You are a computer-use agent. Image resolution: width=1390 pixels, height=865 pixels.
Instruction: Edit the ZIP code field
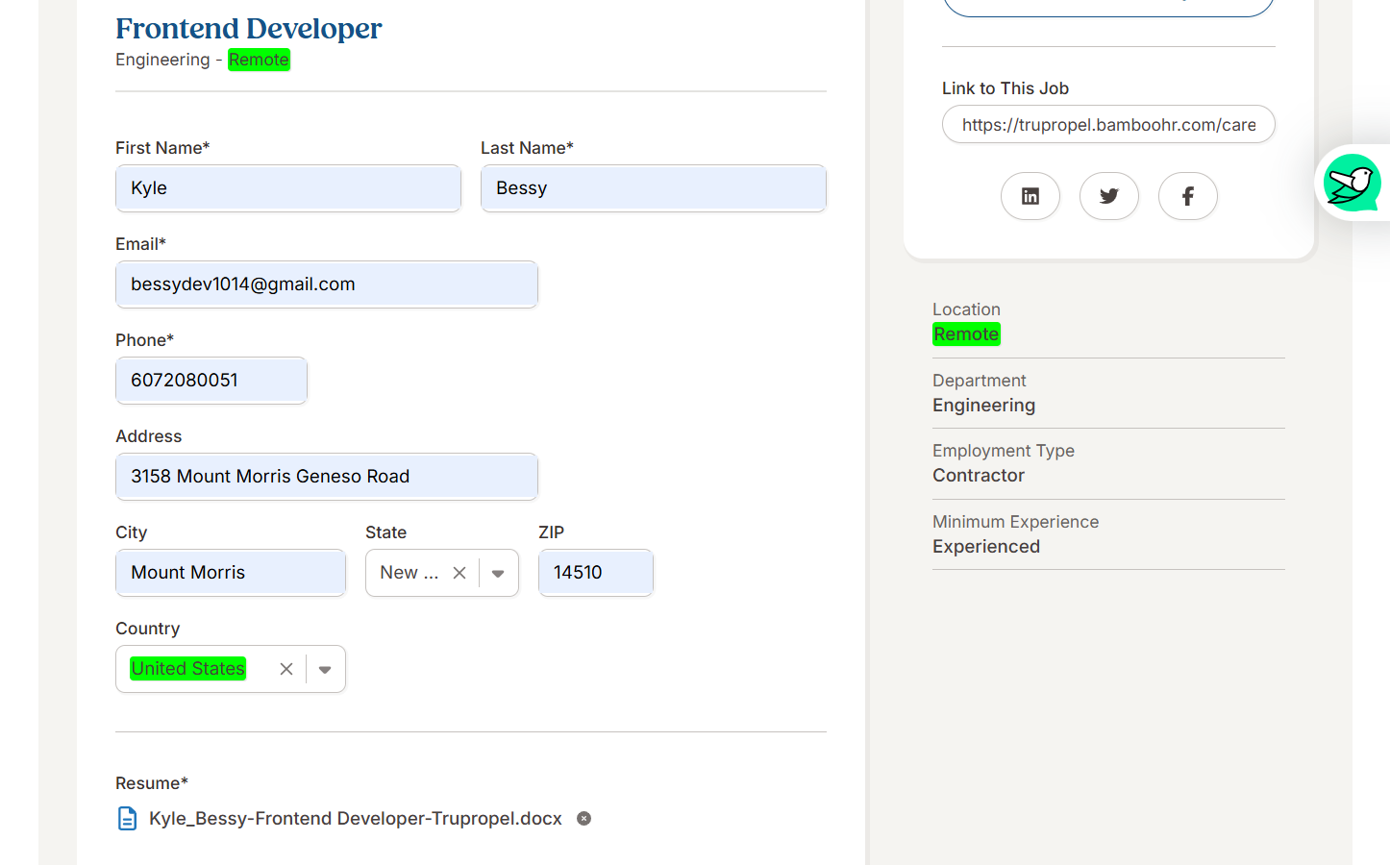coord(595,573)
